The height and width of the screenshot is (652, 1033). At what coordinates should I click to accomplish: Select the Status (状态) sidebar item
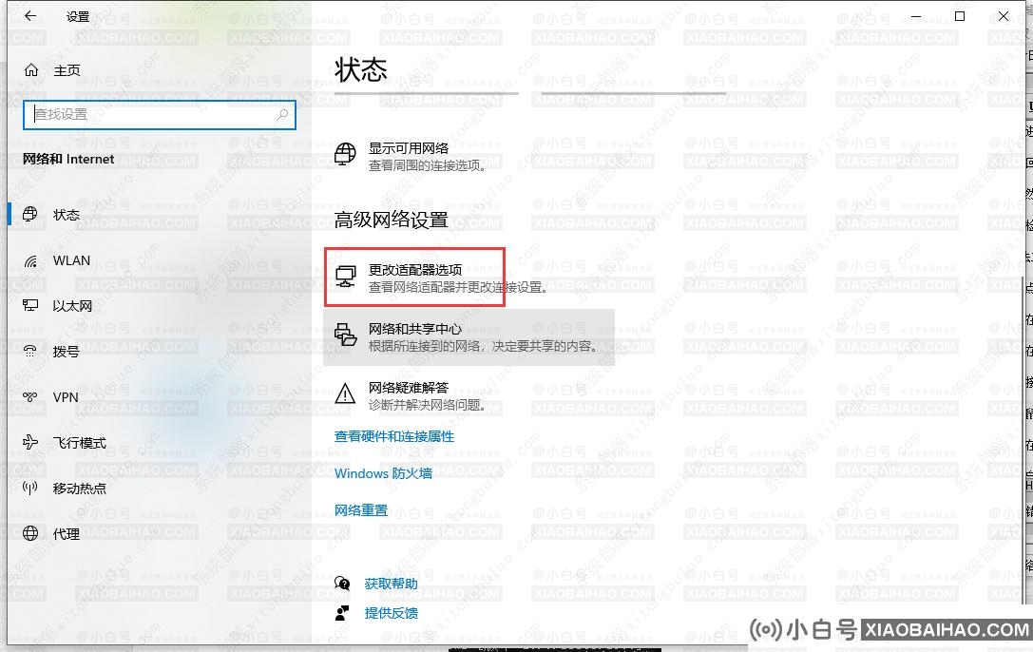tap(67, 215)
